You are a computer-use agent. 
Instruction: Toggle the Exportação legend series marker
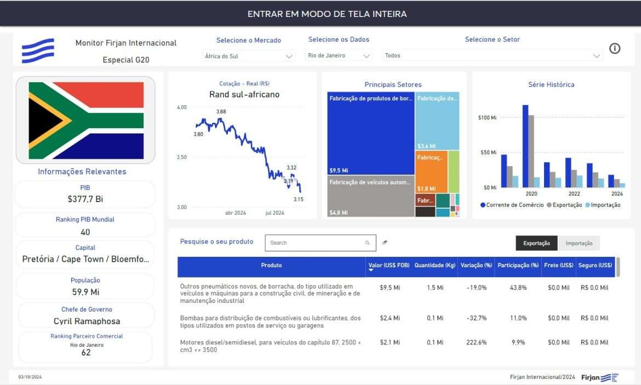tap(551, 205)
